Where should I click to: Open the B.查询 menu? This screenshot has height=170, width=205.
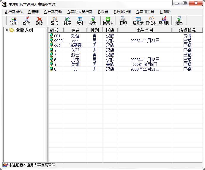click(x=33, y=12)
